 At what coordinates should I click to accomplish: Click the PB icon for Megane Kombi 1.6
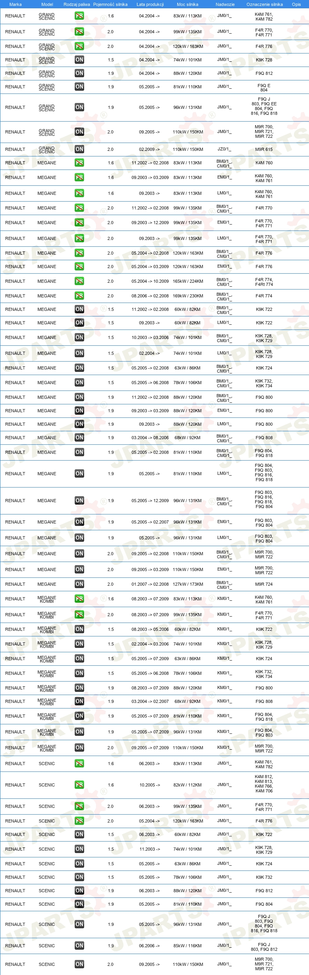click(x=79, y=599)
